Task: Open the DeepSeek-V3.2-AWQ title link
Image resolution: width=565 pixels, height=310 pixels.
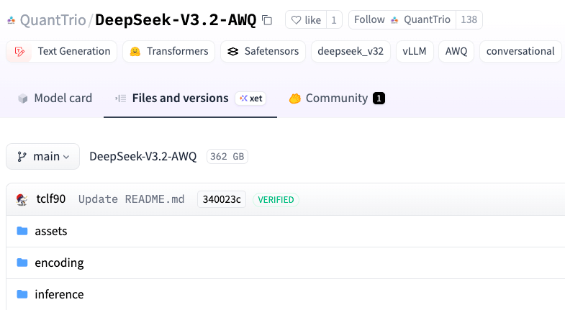Action: coord(176,20)
